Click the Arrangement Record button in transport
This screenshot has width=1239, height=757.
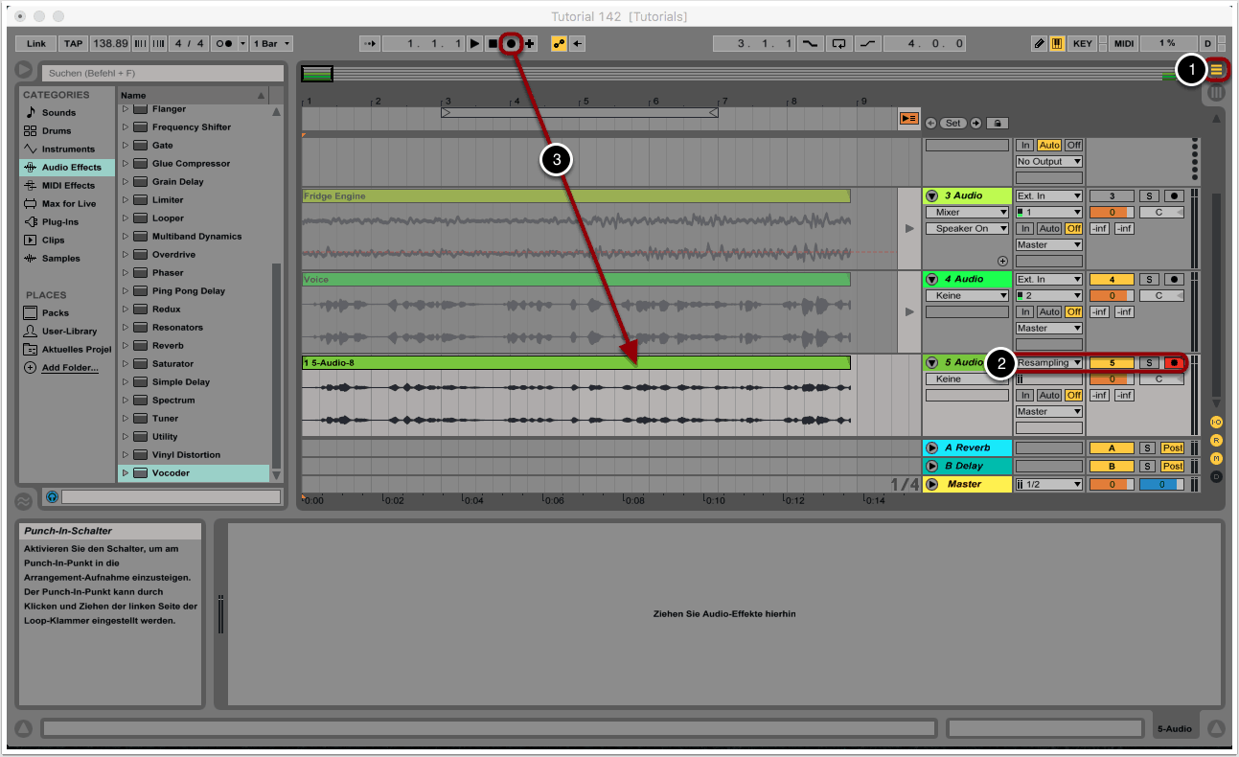click(x=512, y=43)
